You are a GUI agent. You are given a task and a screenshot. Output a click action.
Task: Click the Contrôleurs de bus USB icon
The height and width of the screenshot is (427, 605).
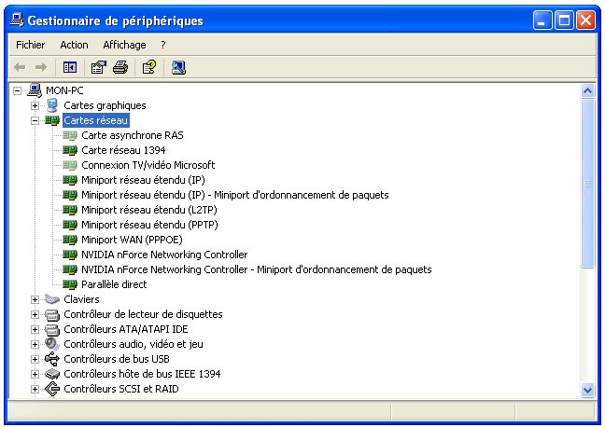point(52,359)
